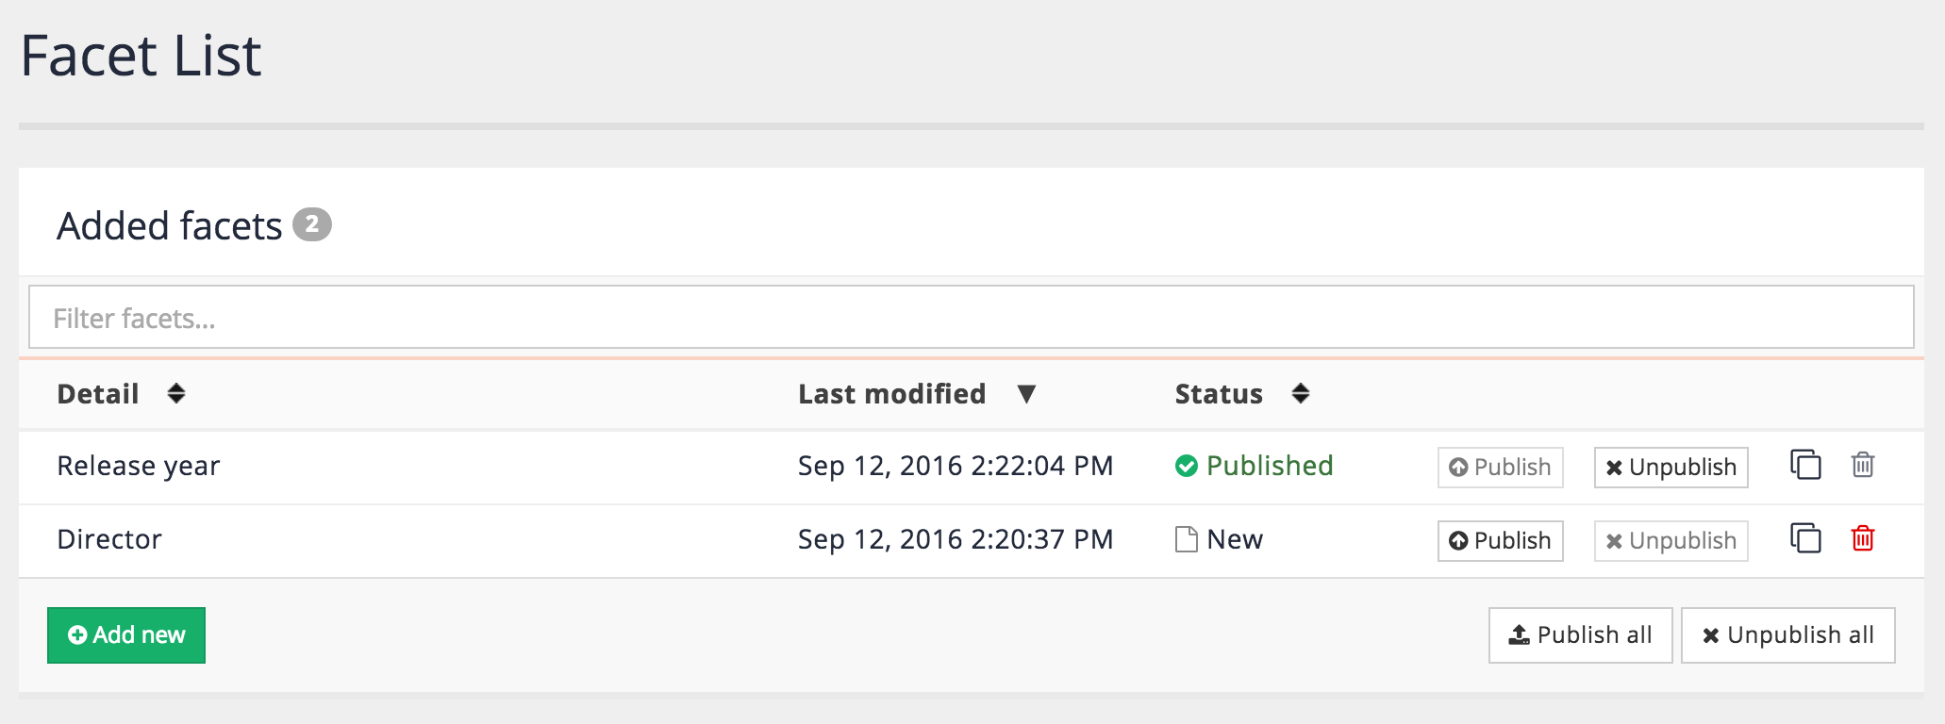Unpublish all facets
This screenshot has height=724, width=1945.
(1787, 635)
